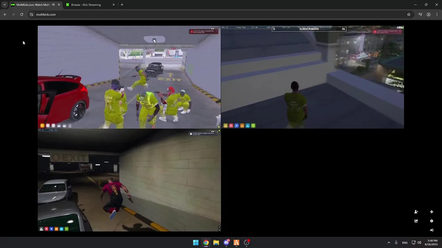Image resolution: width=442 pixels, height=248 pixels.
Task: Focus the multikick.com address bar
Action: [221, 14]
